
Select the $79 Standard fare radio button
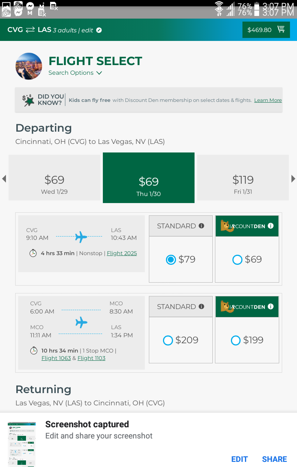click(171, 260)
